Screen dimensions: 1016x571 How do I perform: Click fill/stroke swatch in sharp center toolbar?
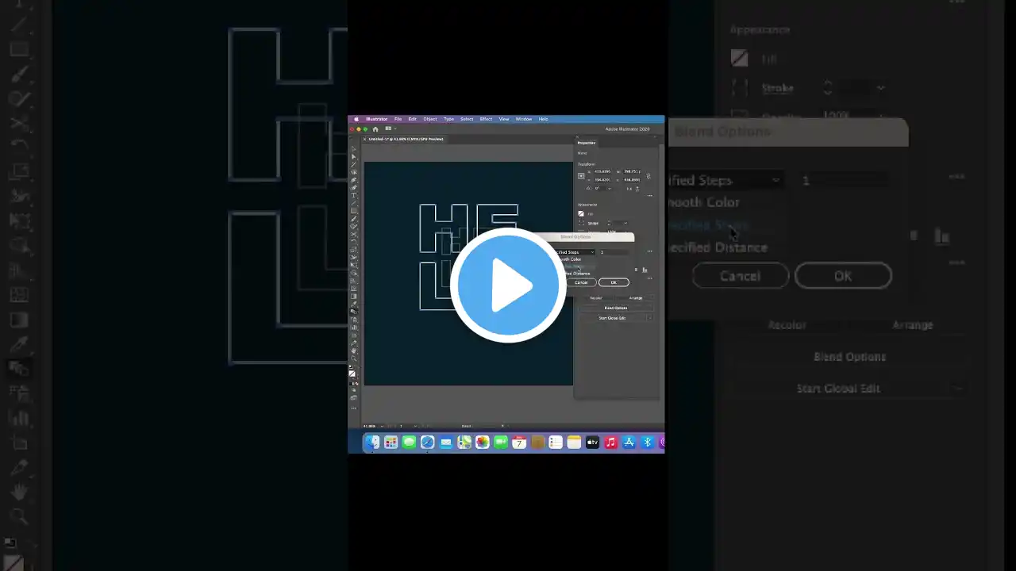[x=352, y=374]
